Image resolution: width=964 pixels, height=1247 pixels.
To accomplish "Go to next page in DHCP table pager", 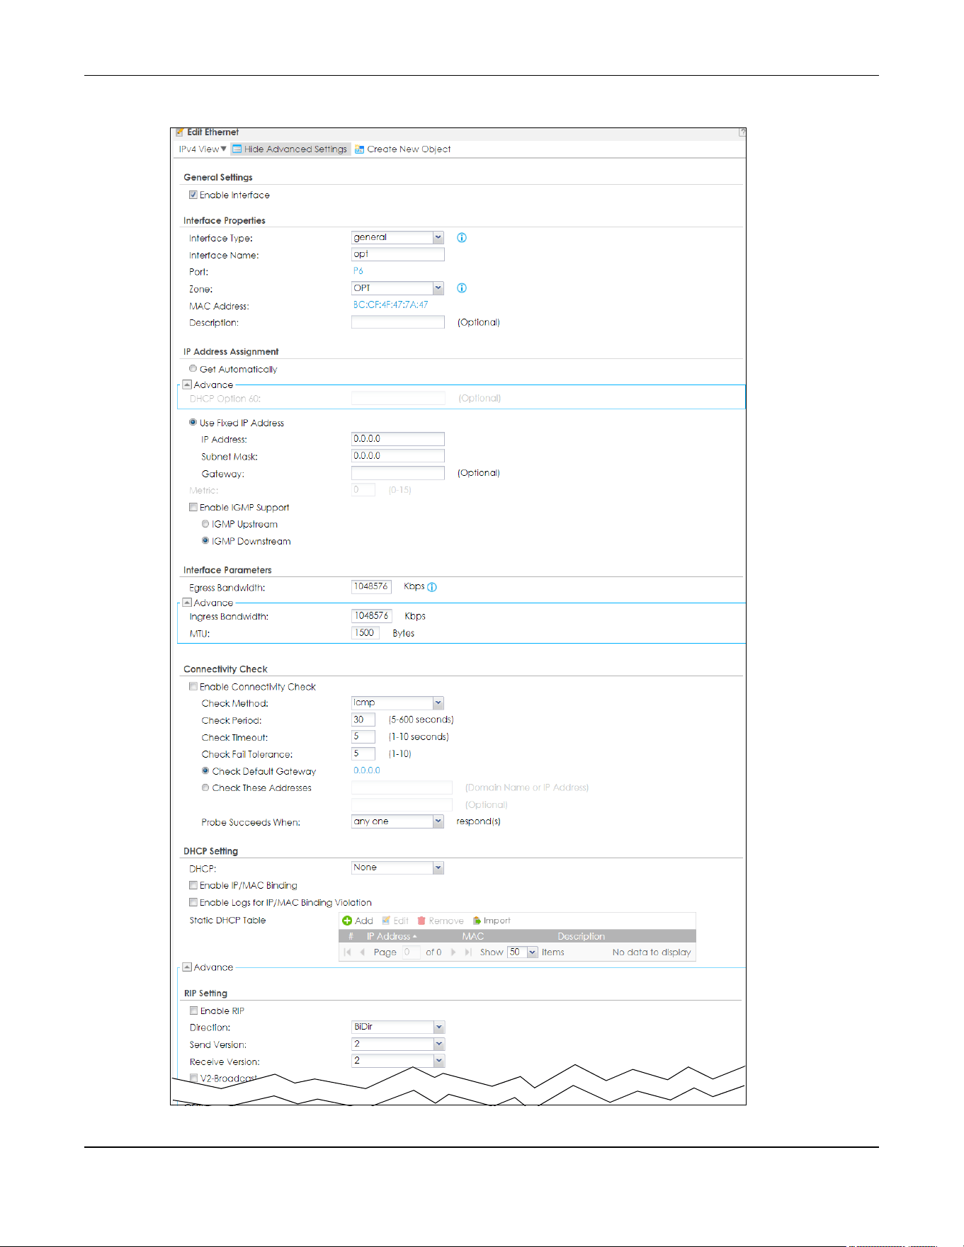I will coord(453,952).
